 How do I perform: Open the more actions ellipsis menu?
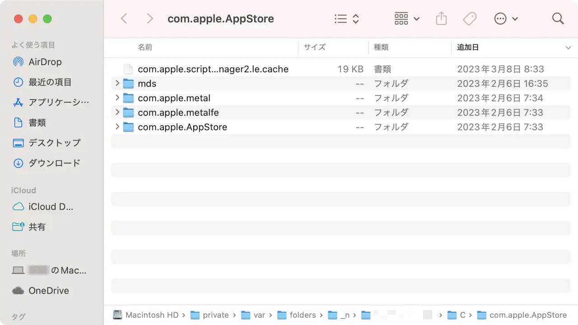[505, 19]
